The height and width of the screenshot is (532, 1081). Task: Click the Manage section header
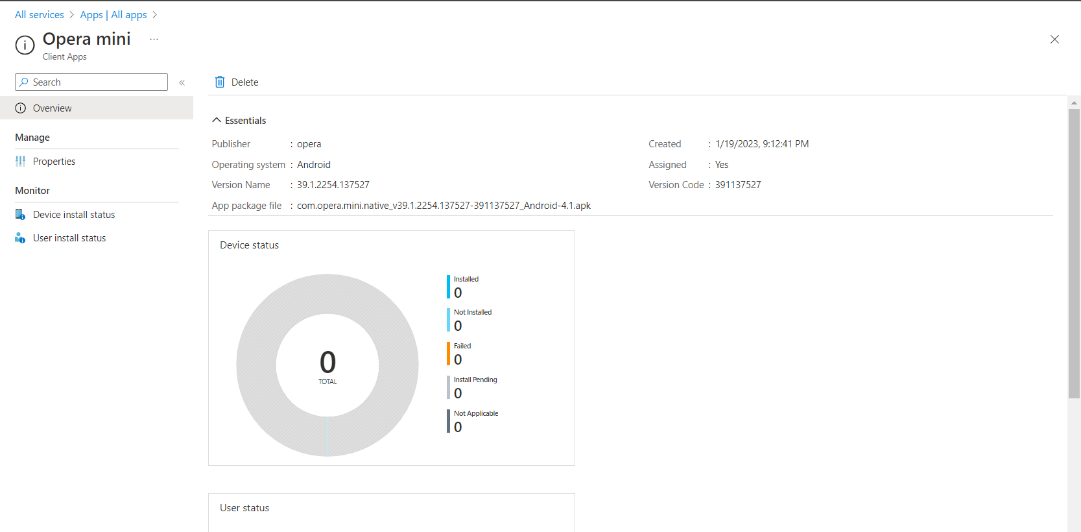coord(32,137)
